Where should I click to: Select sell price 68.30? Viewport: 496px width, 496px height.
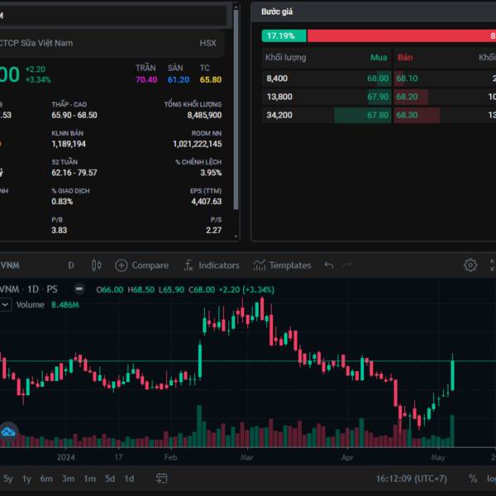407,115
